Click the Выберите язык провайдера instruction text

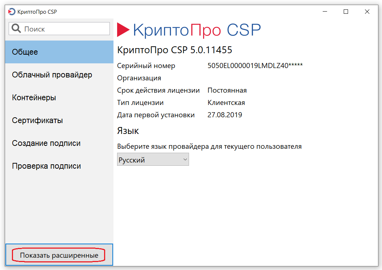209,147
